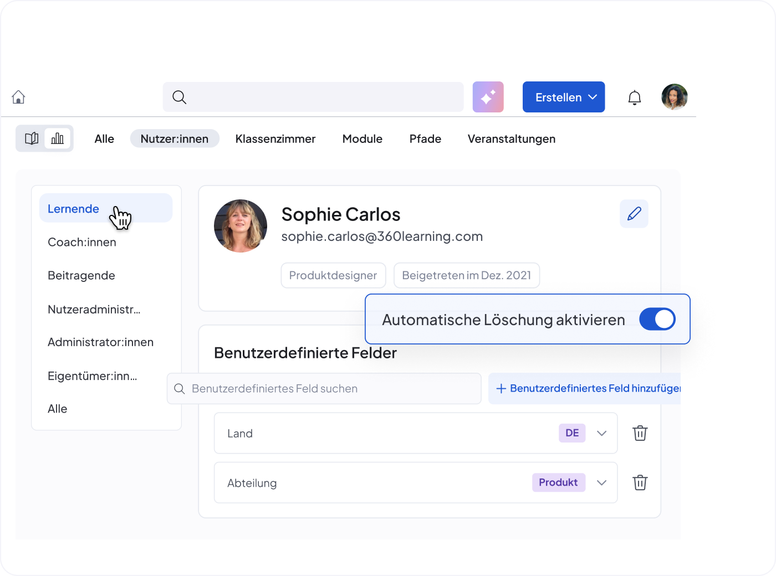Select Beitragende in the sidebar
This screenshot has width=776, height=576.
(x=81, y=275)
